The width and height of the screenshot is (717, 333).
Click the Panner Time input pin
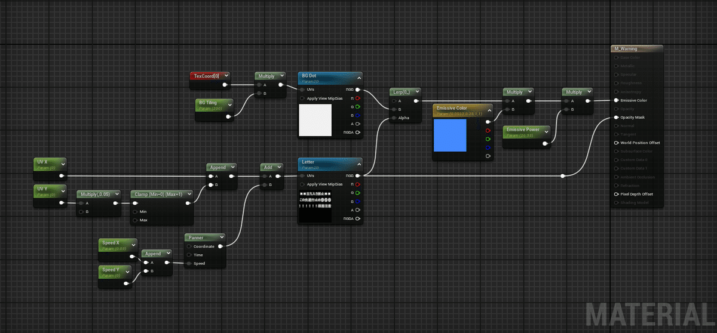[x=189, y=255]
